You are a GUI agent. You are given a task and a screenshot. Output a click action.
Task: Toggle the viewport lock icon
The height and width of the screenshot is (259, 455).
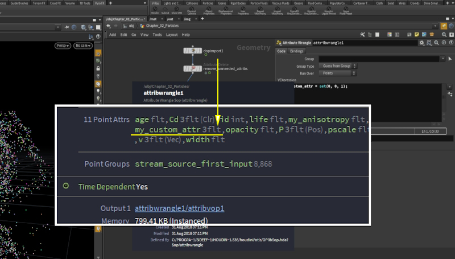[98, 68]
